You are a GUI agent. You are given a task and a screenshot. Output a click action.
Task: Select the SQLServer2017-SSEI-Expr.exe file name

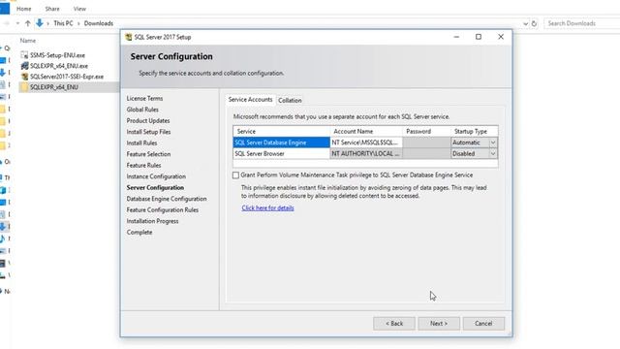(x=67, y=77)
